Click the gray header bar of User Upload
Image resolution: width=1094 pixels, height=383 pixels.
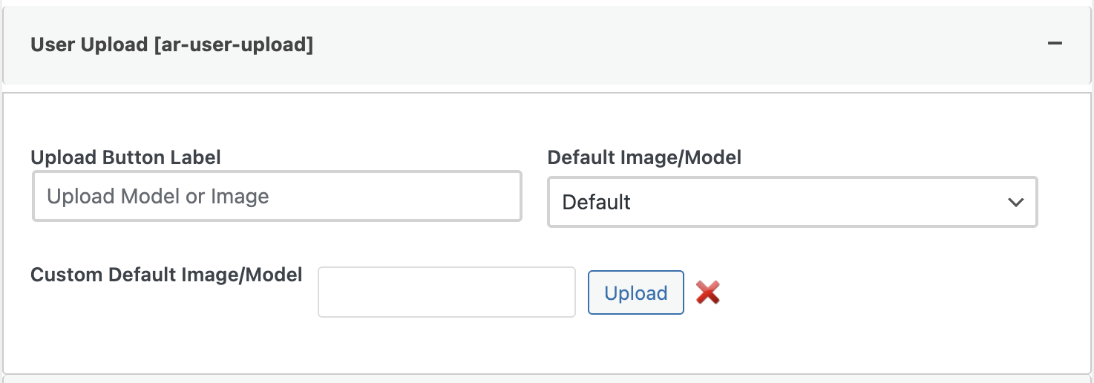tap(668, 45)
